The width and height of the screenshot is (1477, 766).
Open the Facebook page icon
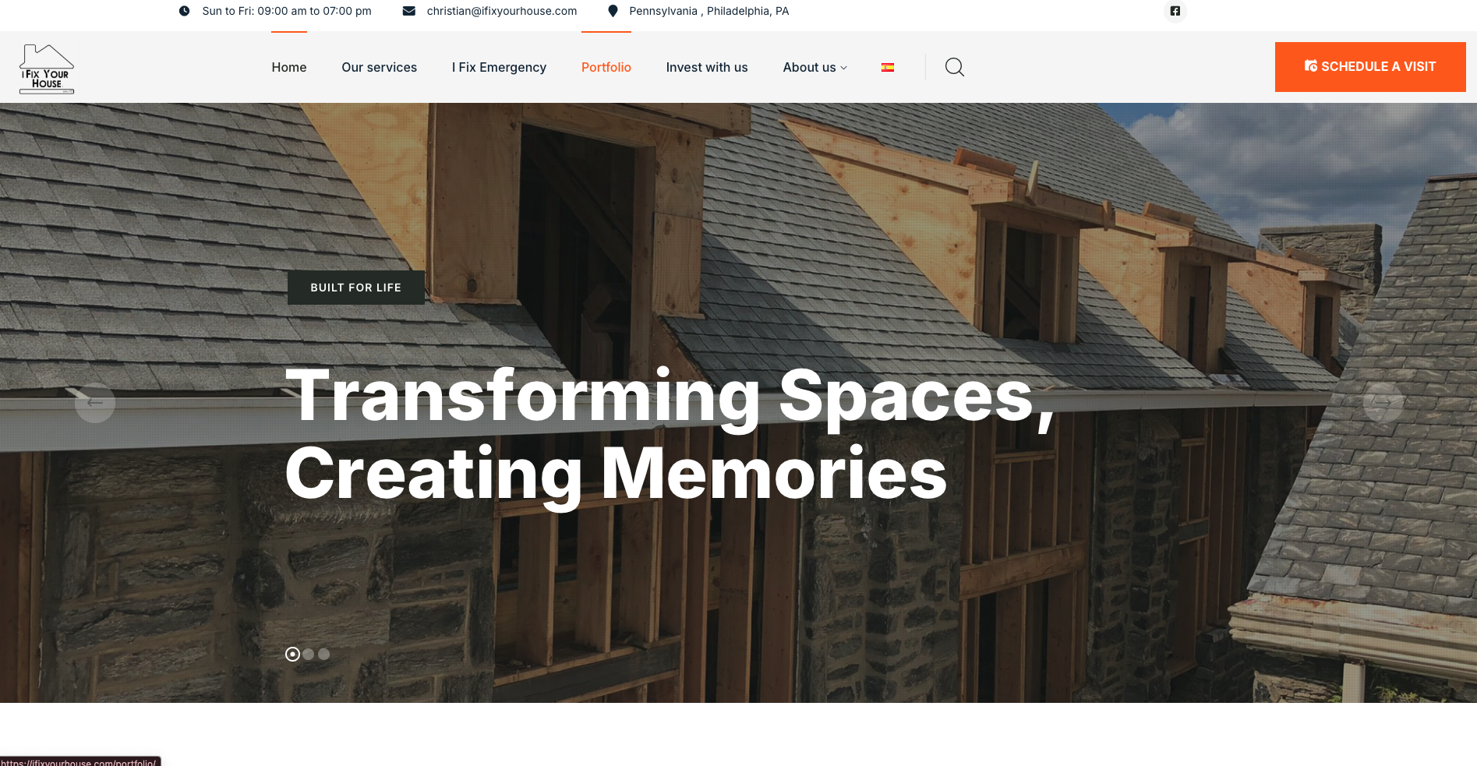[x=1175, y=11]
